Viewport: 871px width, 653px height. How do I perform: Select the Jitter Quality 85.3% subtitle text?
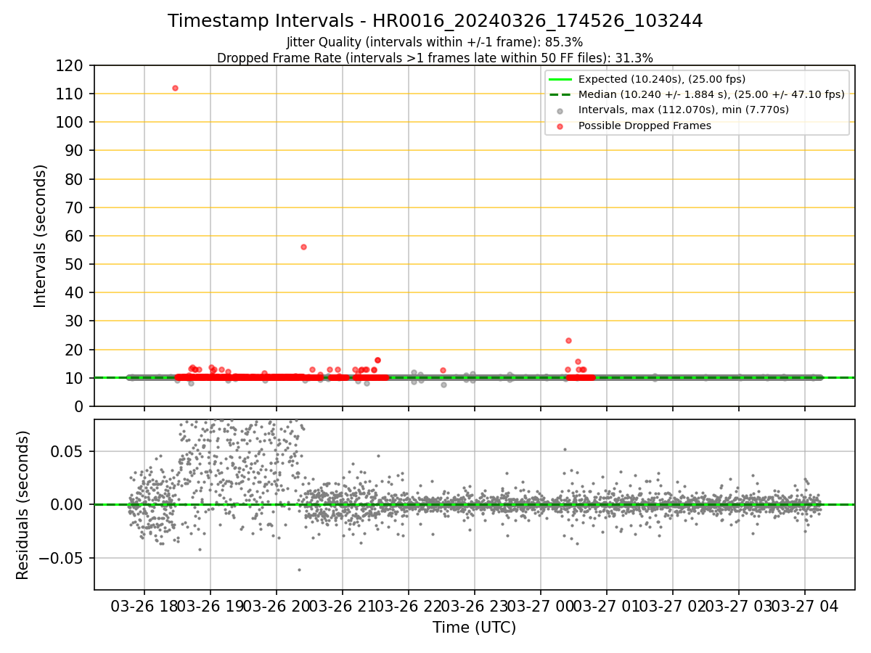(435, 42)
